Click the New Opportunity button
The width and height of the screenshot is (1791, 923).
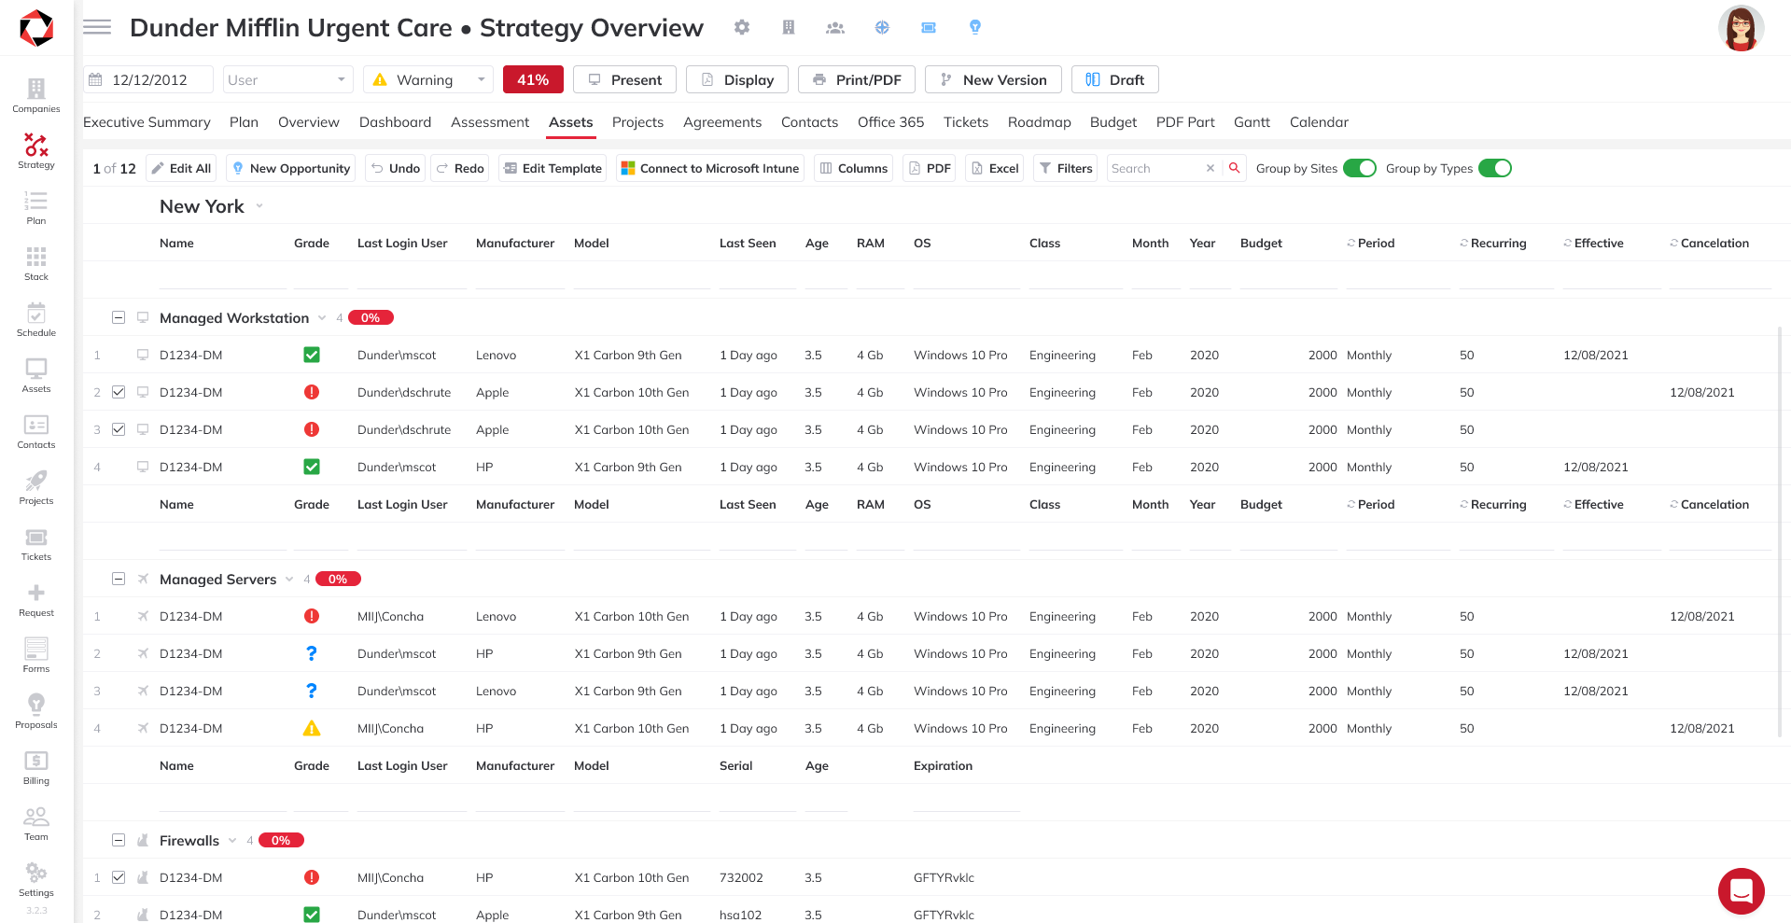click(291, 168)
